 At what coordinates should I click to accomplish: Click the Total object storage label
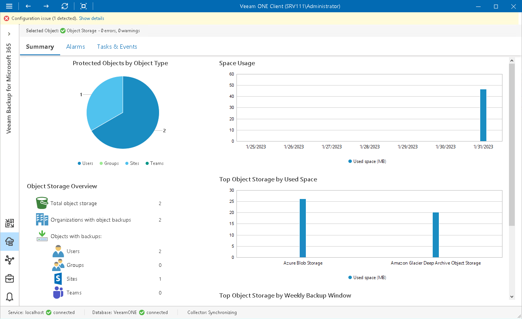pyautogui.click(x=74, y=203)
